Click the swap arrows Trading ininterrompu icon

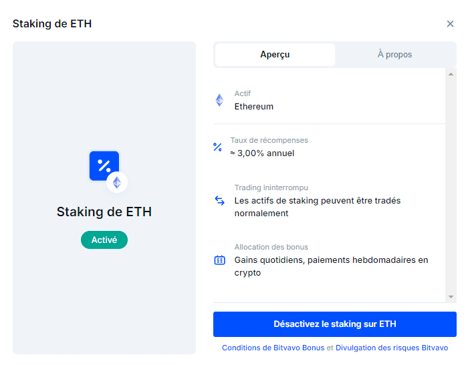(x=219, y=201)
